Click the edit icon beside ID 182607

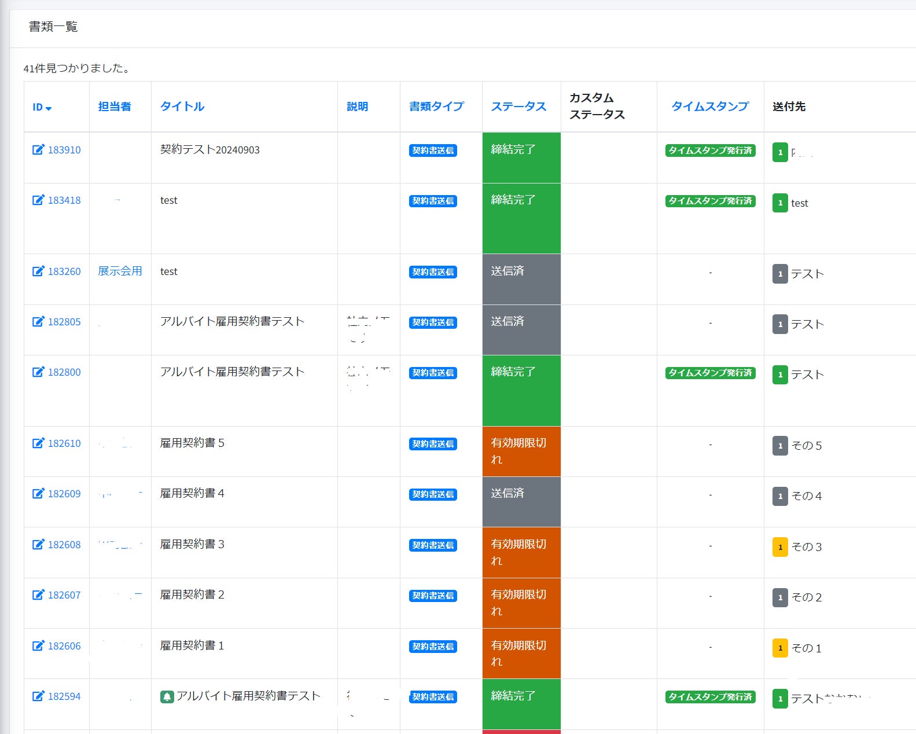(38, 595)
